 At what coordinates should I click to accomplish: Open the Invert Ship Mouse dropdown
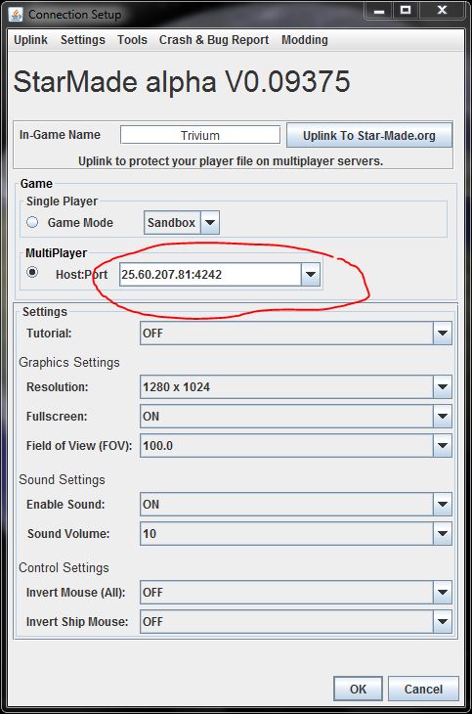[x=296, y=622]
